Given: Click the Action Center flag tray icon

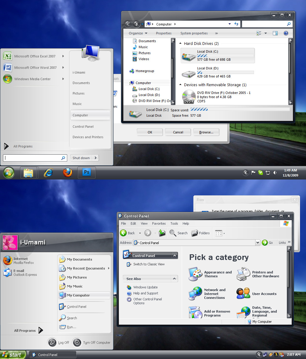Looking at the screenshot, I should [x=253, y=173].
